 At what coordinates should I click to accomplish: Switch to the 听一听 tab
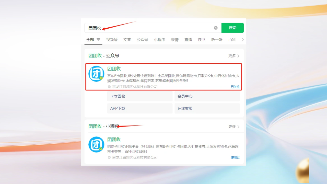click(x=217, y=40)
